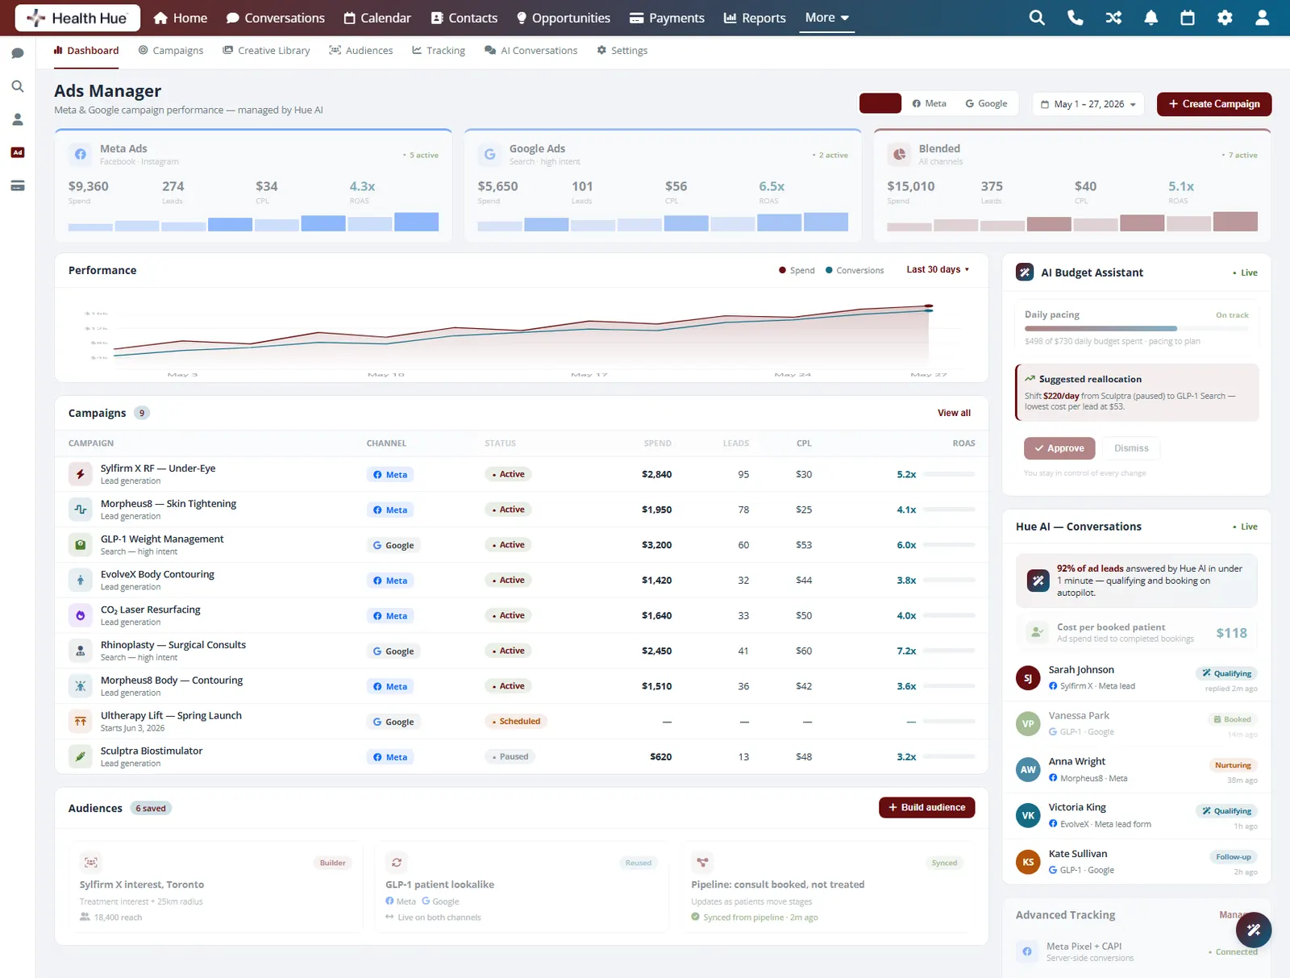The image size is (1290, 978).
Task: Click the Victoria King avatar
Action: coord(1028,816)
